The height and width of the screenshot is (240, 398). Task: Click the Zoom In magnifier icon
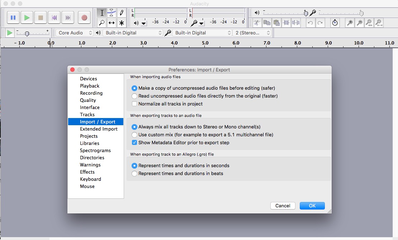(350, 23)
